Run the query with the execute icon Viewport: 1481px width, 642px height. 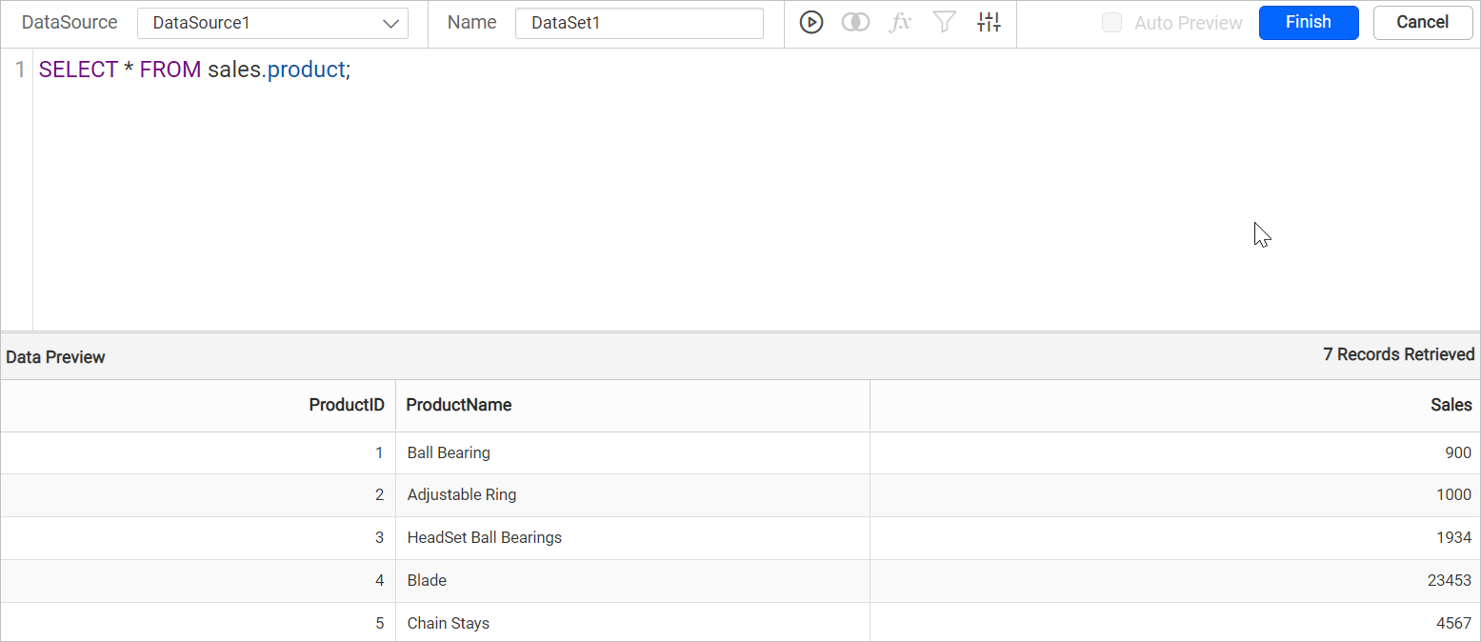(811, 23)
